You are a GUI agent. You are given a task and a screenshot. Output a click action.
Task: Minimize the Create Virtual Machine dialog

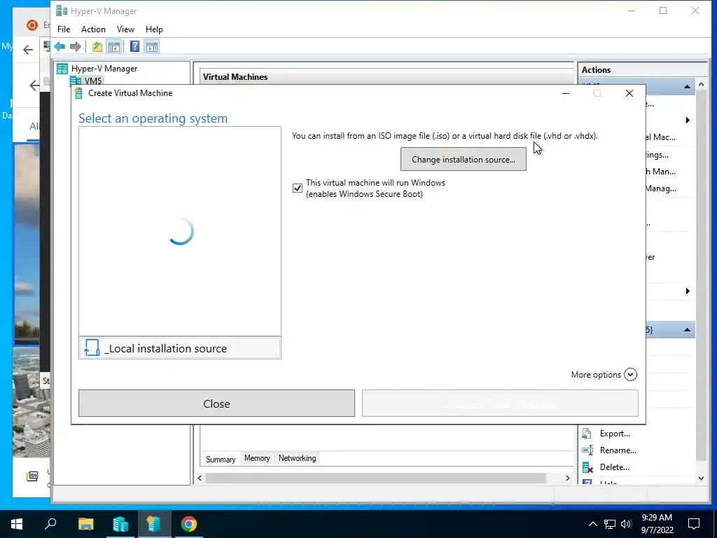pos(566,93)
